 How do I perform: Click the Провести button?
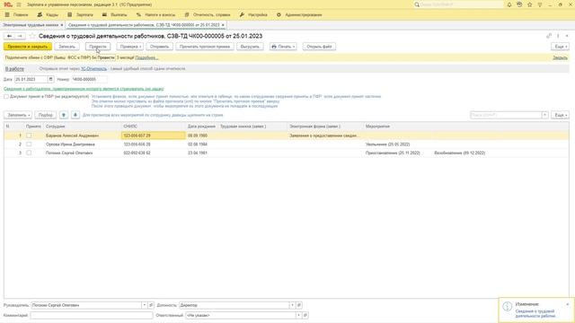click(98, 47)
